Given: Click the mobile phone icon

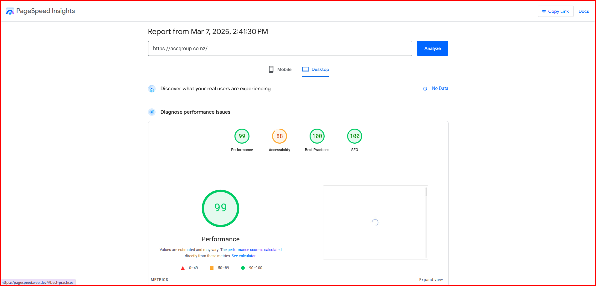Looking at the screenshot, I should point(271,69).
